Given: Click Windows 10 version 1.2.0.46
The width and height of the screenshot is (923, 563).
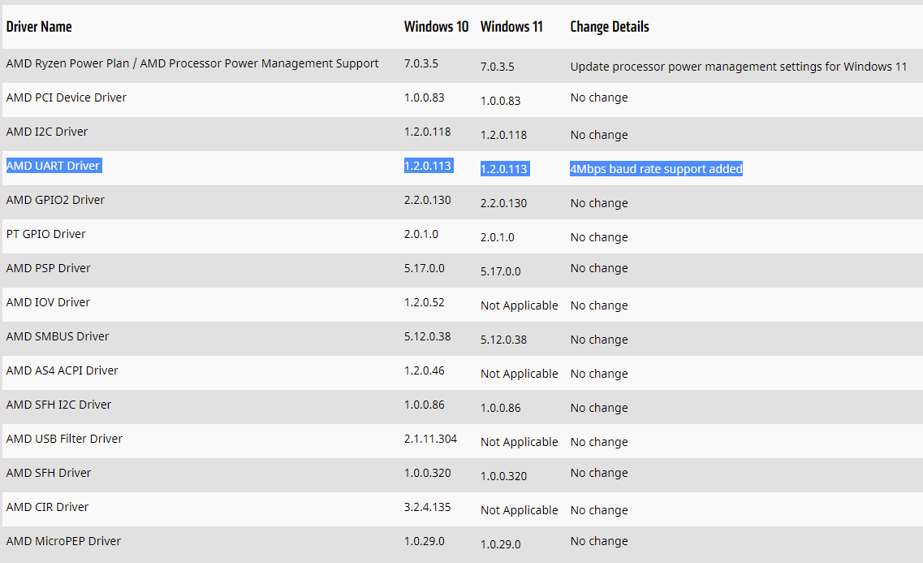Looking at the screenshot, I should click(424, 371).
